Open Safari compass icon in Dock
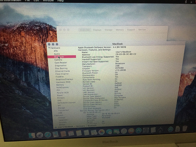This screenshot has height=147, width=196. click(x=48, y=135)
